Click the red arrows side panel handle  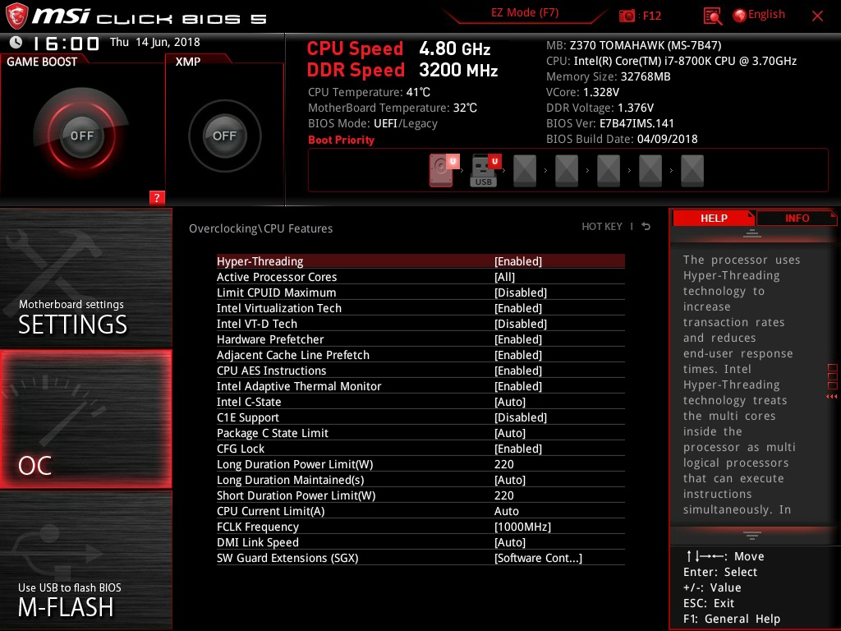coord(831,397)
